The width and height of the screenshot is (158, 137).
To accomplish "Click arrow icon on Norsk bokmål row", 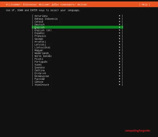I will pyautogui.click(x=120, y=56).
